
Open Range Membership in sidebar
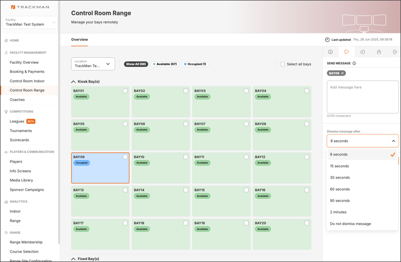(x=26, y=242)
